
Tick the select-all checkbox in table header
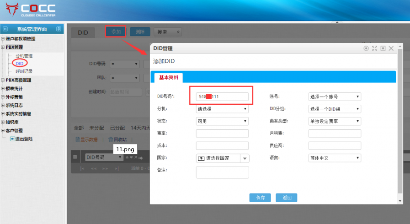coord(75,157)
